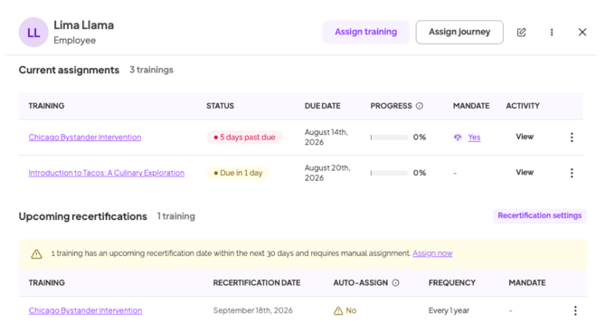Click the 5 days past due status badge
This screenshot has height=333, width=606.
tap(244, 138)
